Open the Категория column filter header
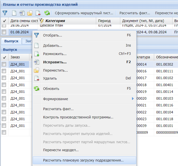Screen dimensions: 178x166 tap(55, 21)
